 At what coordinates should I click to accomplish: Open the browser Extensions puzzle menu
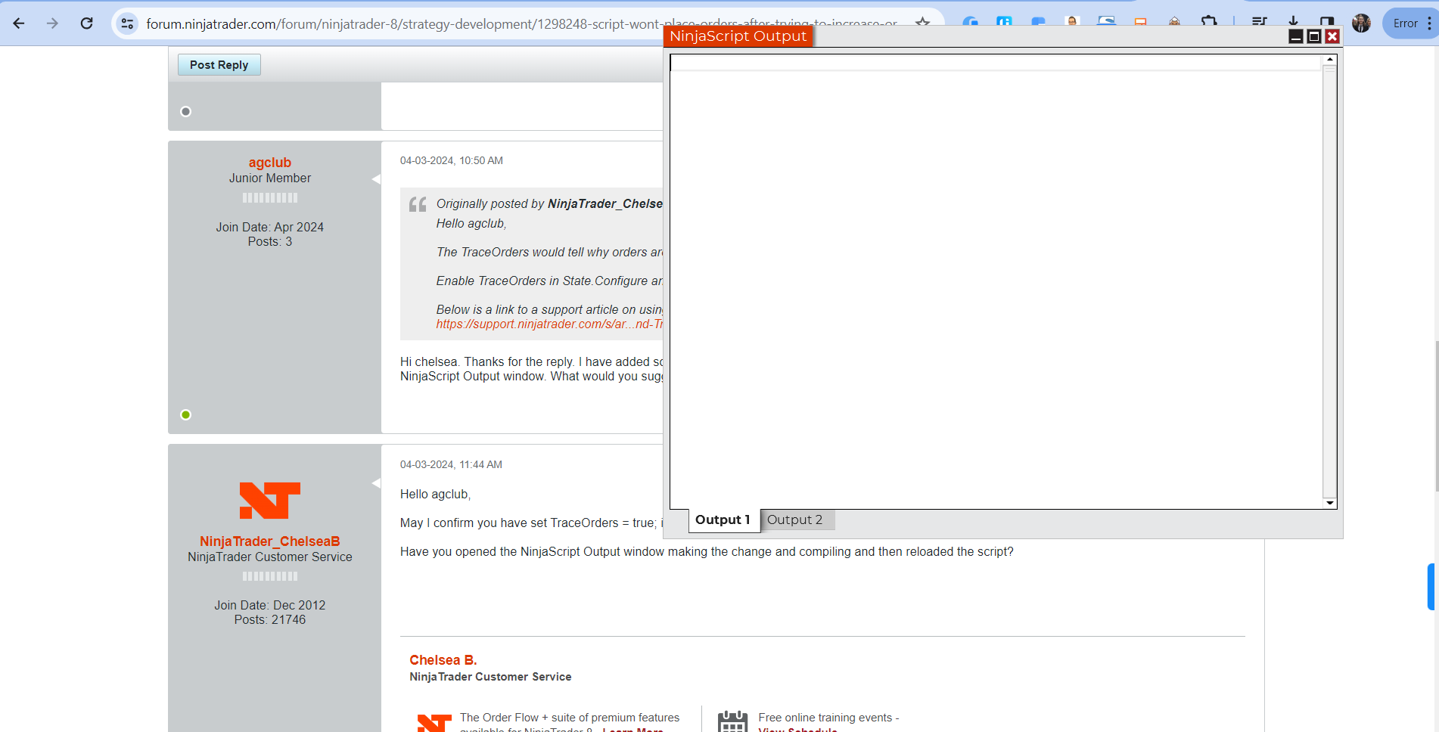[x=1209, y=23]
